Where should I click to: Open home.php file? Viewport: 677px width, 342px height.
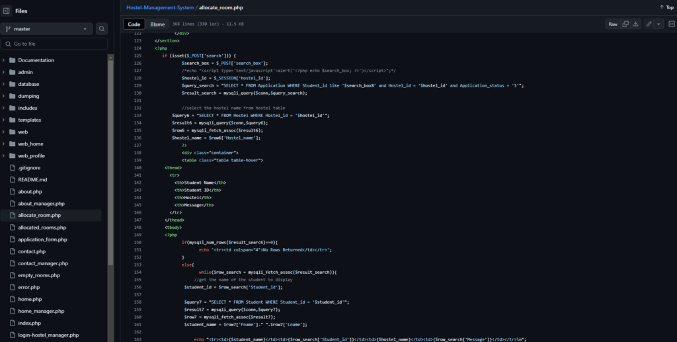(30, 299)
